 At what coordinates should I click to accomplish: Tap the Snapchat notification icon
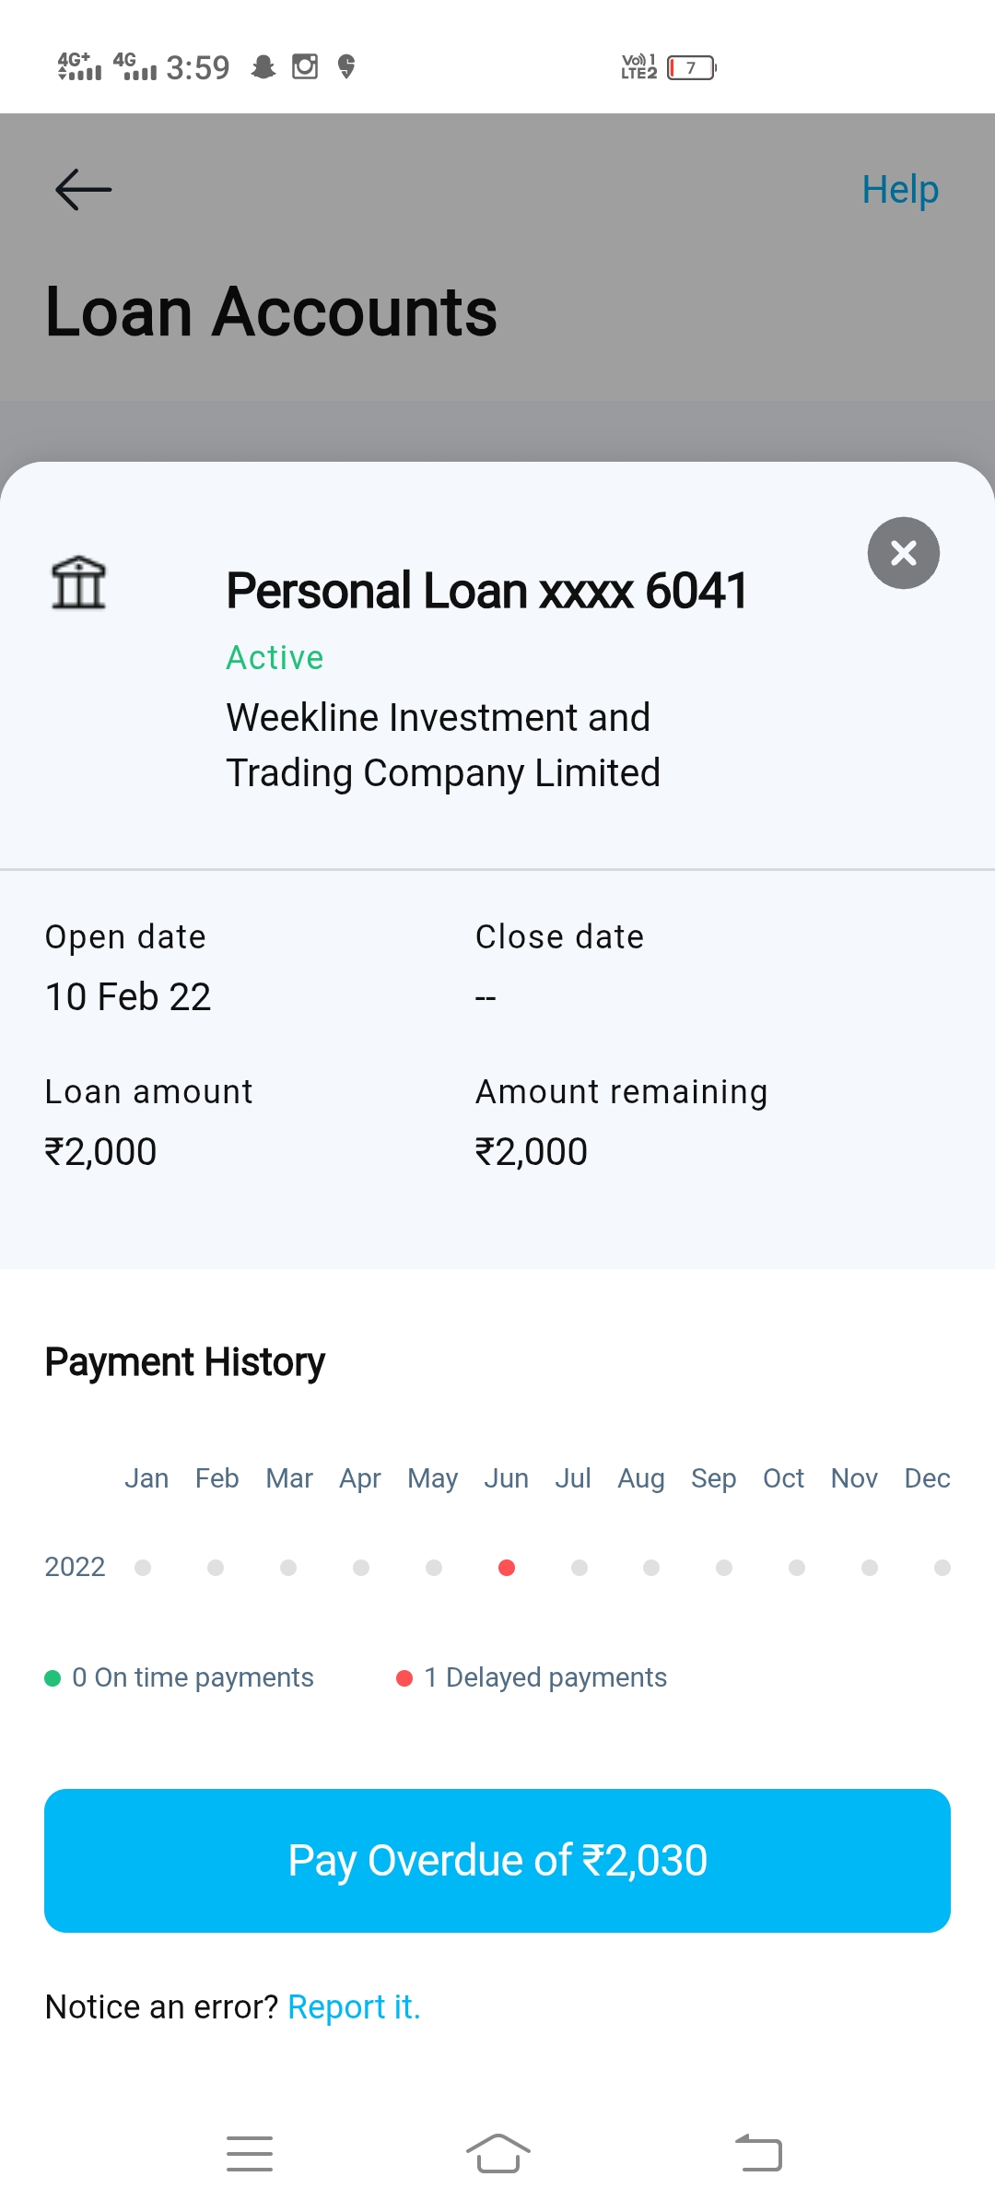click(x=263, y=67)
